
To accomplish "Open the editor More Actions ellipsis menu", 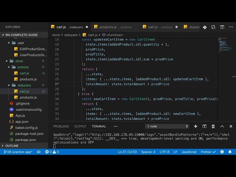I will 230,27.
